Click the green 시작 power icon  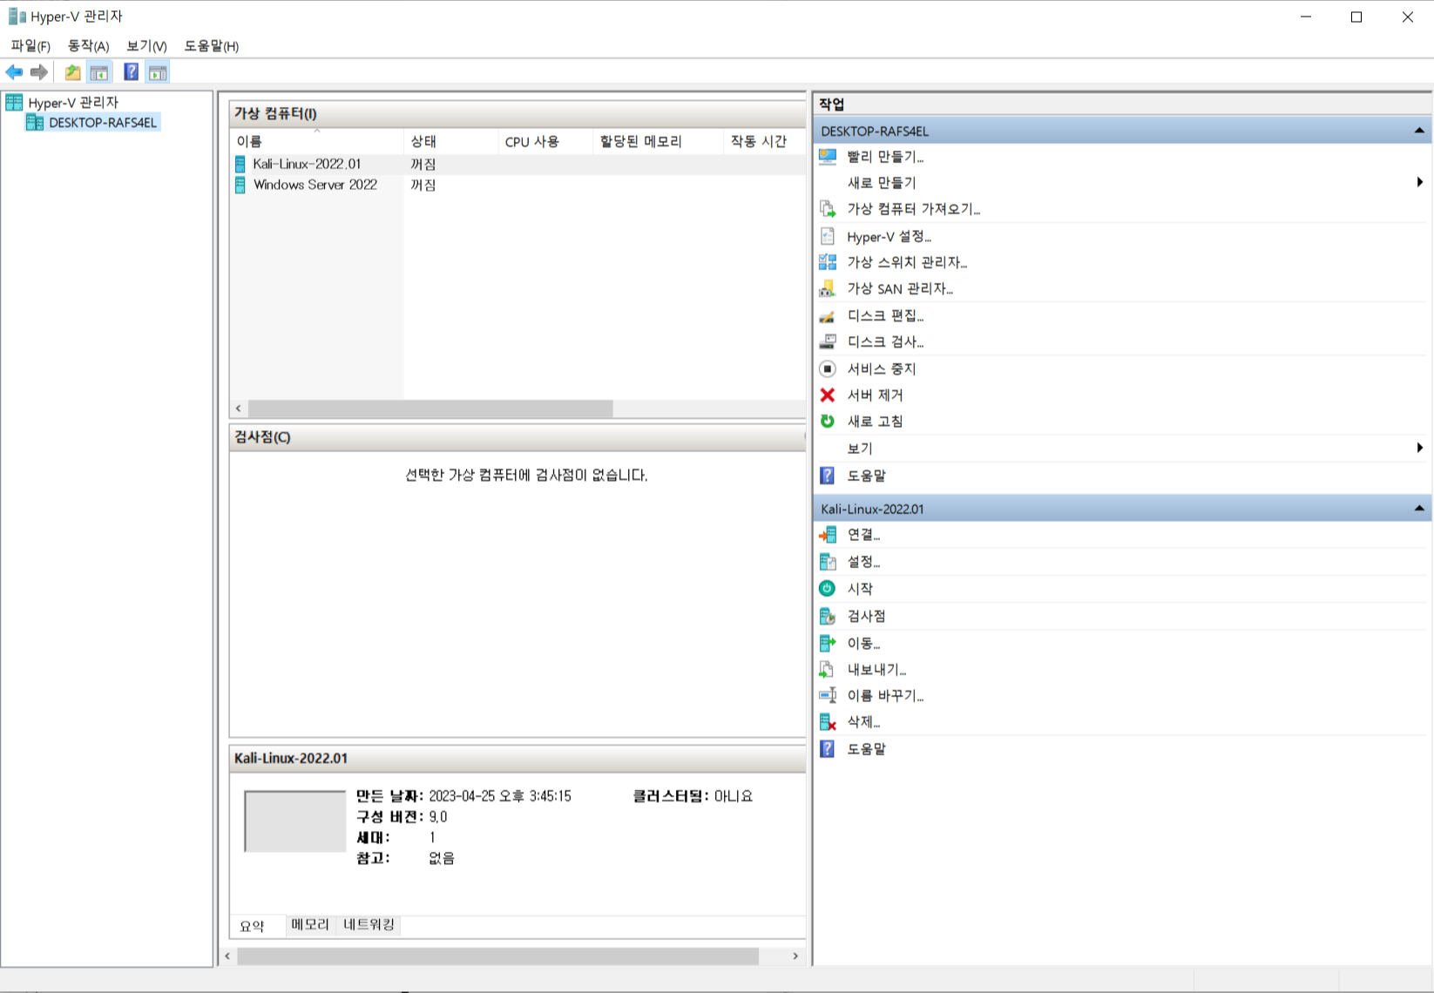(828, 589)
